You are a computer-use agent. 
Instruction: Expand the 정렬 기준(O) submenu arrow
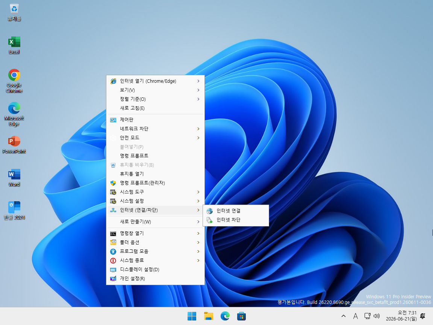(x=198, y=99)
